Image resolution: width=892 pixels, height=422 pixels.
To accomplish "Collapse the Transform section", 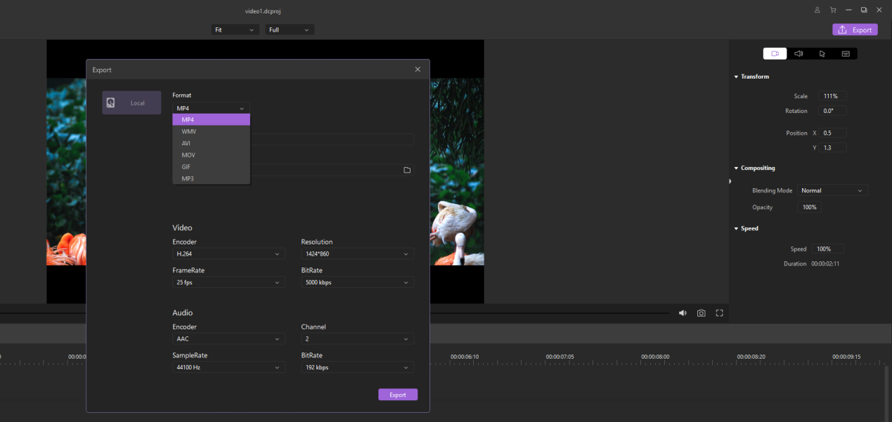I will (x=736, y=77).
